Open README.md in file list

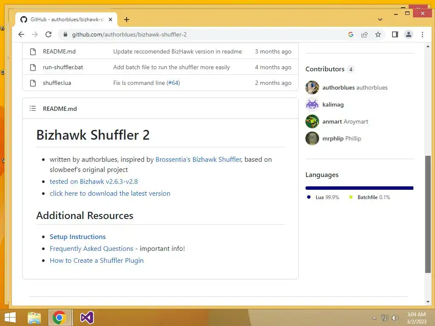click(x=59, y=51)
